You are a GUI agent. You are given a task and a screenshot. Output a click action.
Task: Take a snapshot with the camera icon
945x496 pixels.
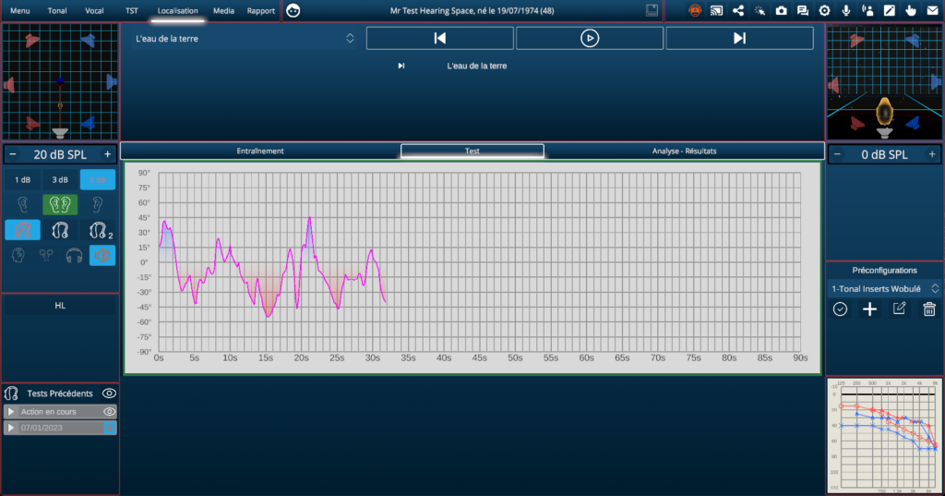coord(781,11)
